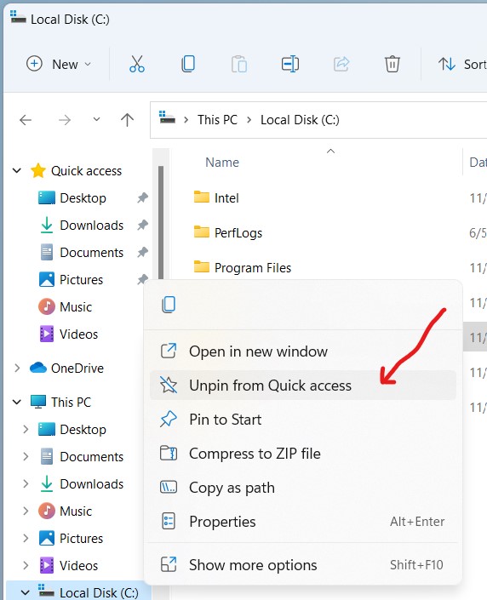Screen dimensions: 487x600
Task: Click the Share icon in the toolbar
Action: [x=341, y=64]
